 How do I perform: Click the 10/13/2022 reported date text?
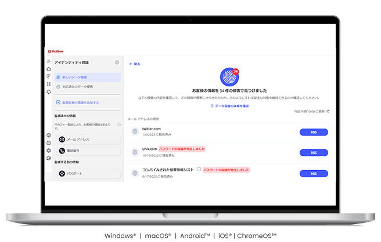click(x=158, y=156)
